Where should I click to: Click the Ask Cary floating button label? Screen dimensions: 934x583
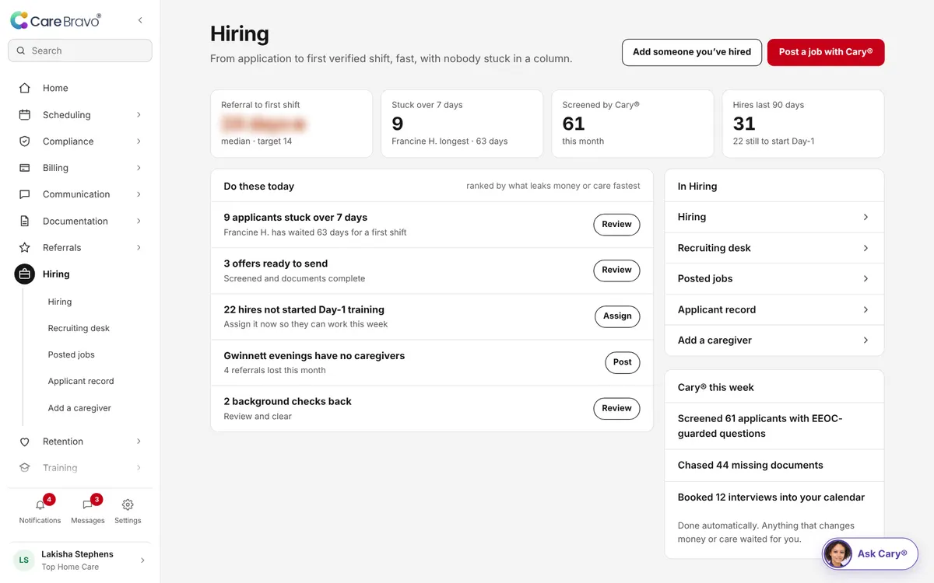click(x=883, y=554)
